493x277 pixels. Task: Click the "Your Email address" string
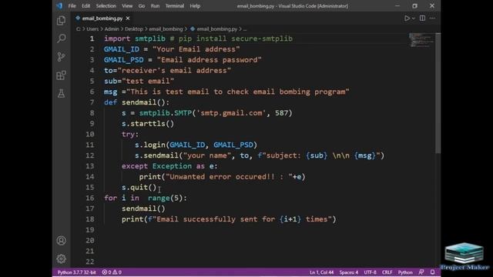[x=196, y=49]
